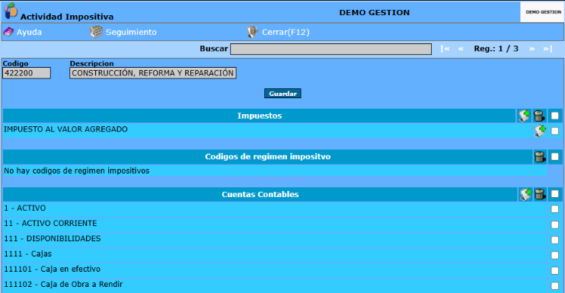565x293 pixels.
Task: Toggle the Codigos de regimen header checkbox
Action: click(555, 157)
